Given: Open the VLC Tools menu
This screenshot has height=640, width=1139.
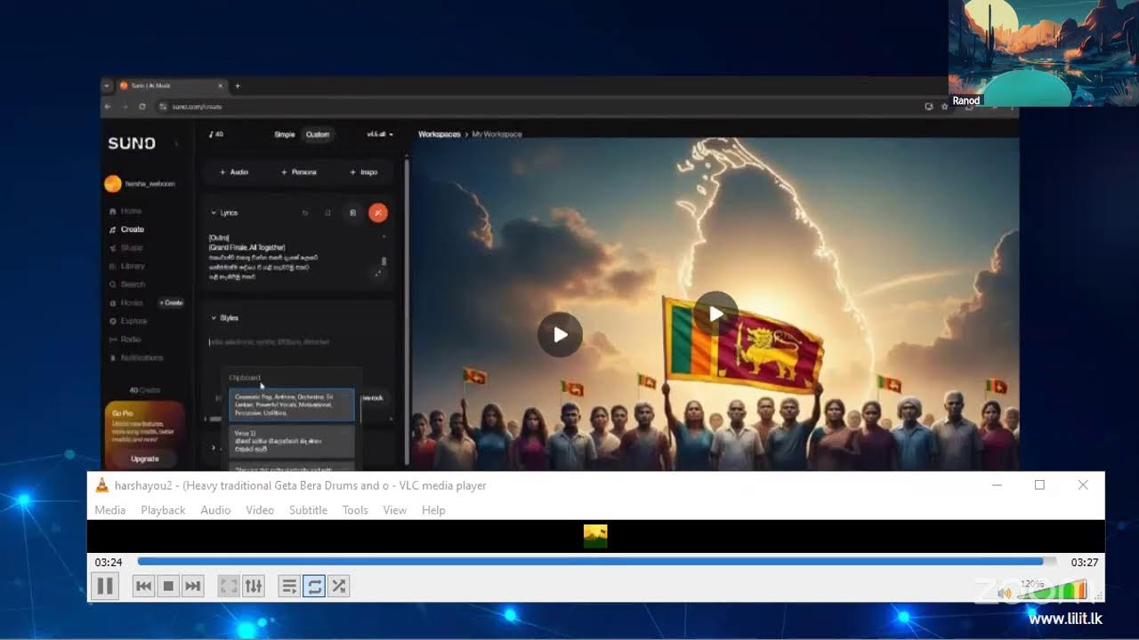Looking at the screenshot, I should 355,510.
